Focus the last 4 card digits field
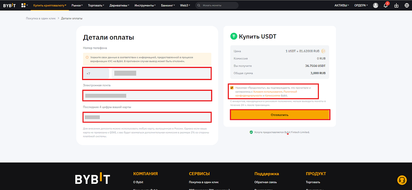 (147, 117)
